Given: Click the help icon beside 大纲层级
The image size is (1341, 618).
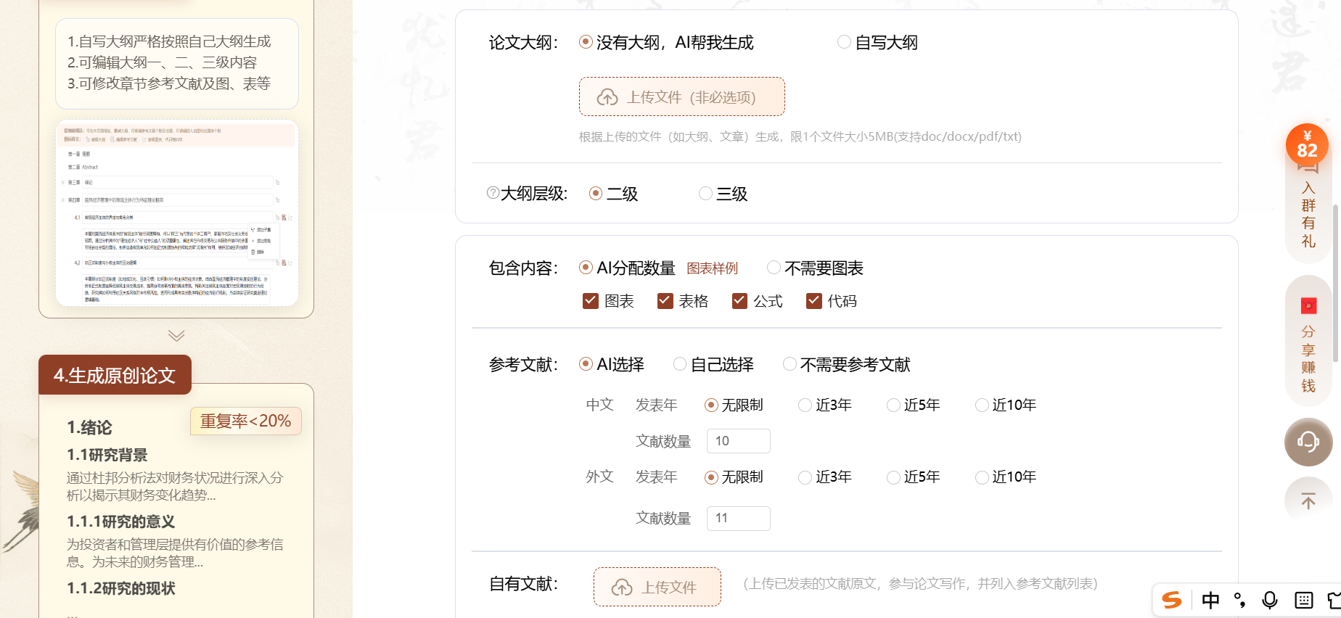Looking at the screenshot, I should click(x=493, y=193).
